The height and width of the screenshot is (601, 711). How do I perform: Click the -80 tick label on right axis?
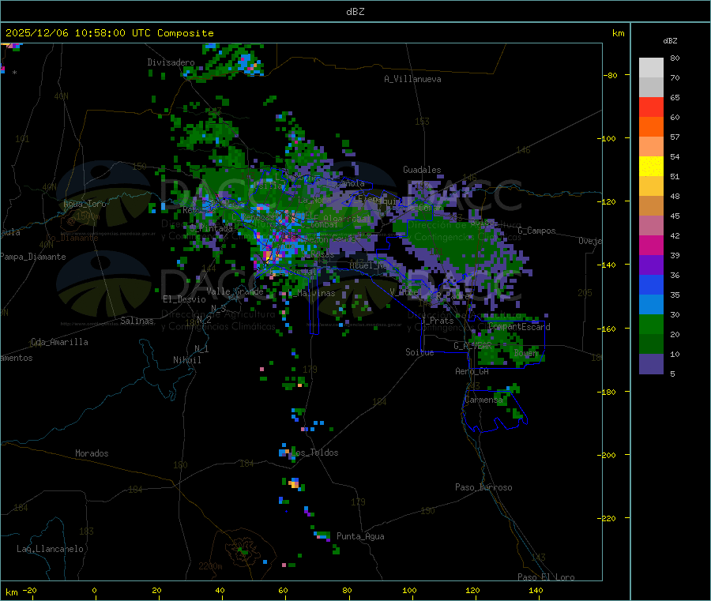coord(610,75)
